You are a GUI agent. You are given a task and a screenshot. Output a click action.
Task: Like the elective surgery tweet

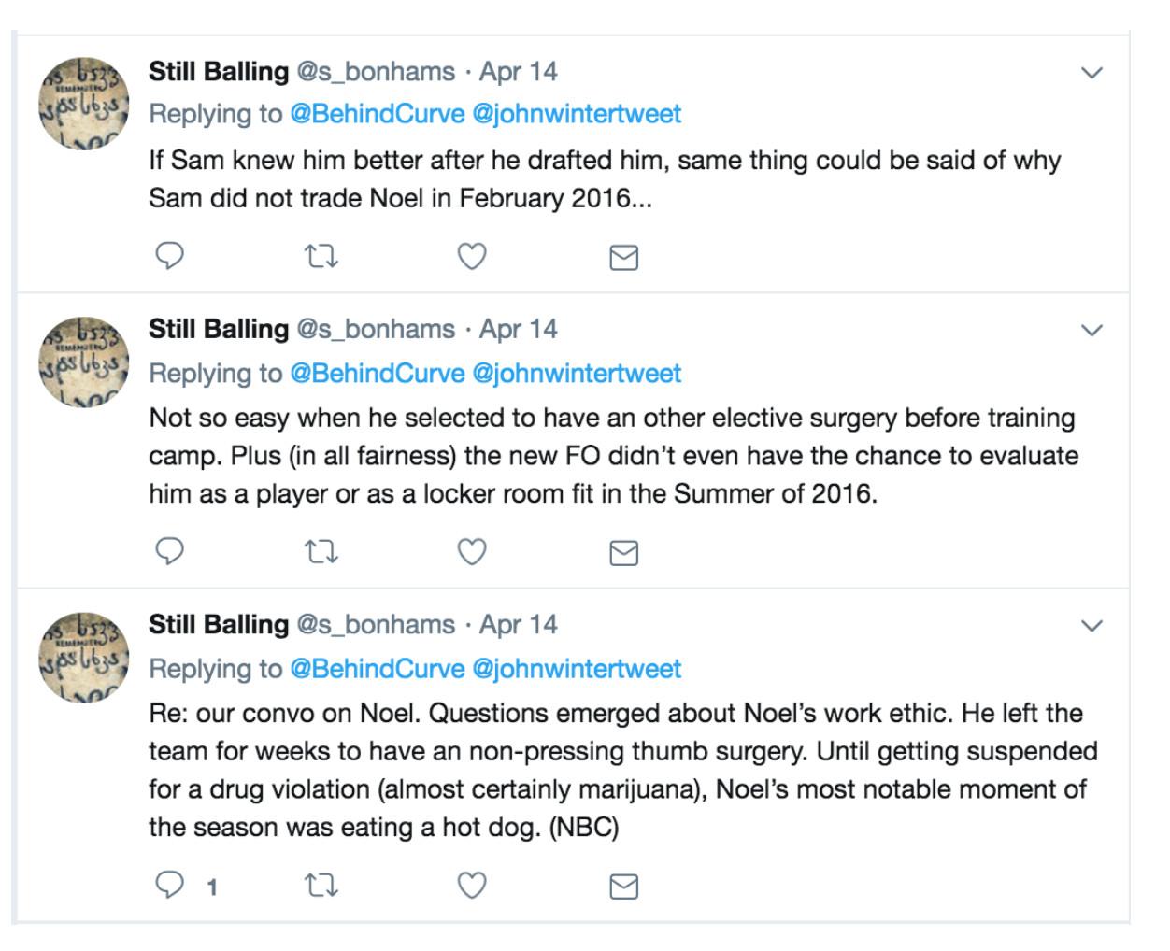tap(472, 552)
